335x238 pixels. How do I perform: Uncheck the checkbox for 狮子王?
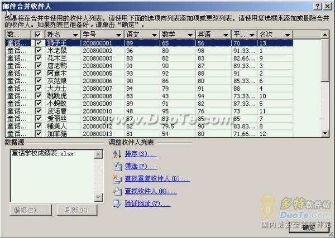(38, 43)
